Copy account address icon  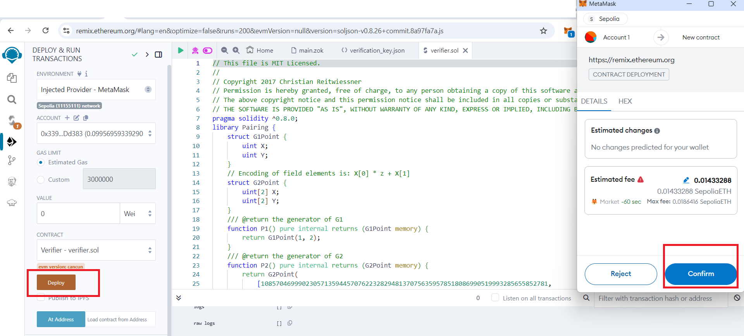coord(86,118)
